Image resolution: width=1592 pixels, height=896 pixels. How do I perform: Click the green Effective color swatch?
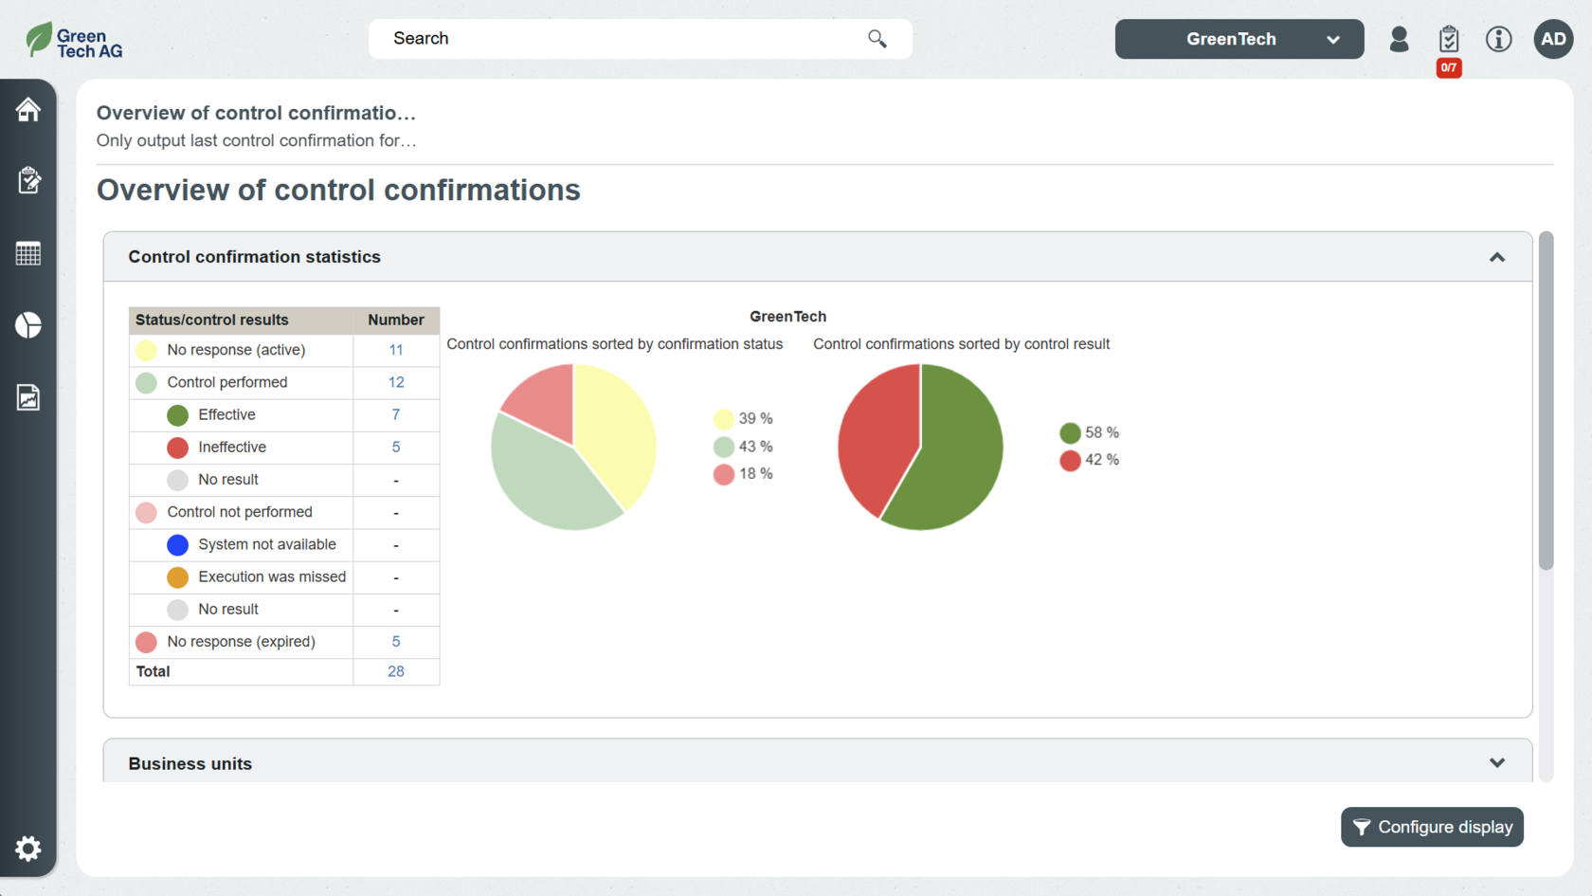pyautogui.click(x=177, y=415)
